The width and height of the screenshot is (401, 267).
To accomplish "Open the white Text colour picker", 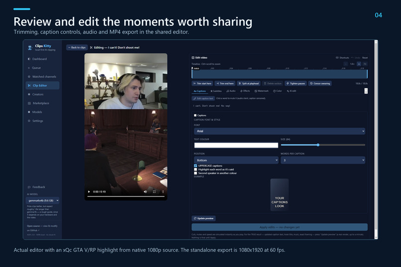I will pos(236,145).
